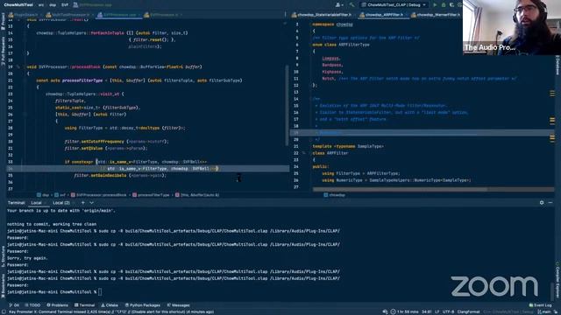
Task: Open the TODO tool window
Action: coord(32,305)
